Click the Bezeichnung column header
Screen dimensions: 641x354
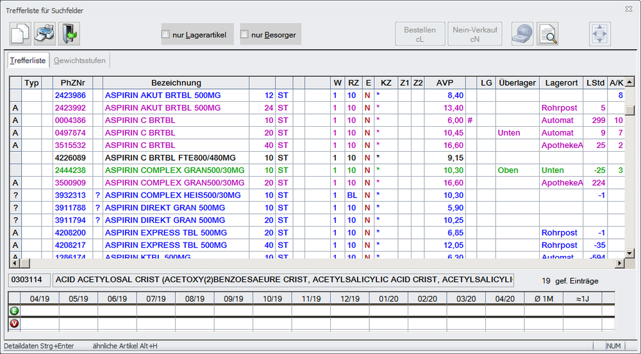[x=176, y=83]
